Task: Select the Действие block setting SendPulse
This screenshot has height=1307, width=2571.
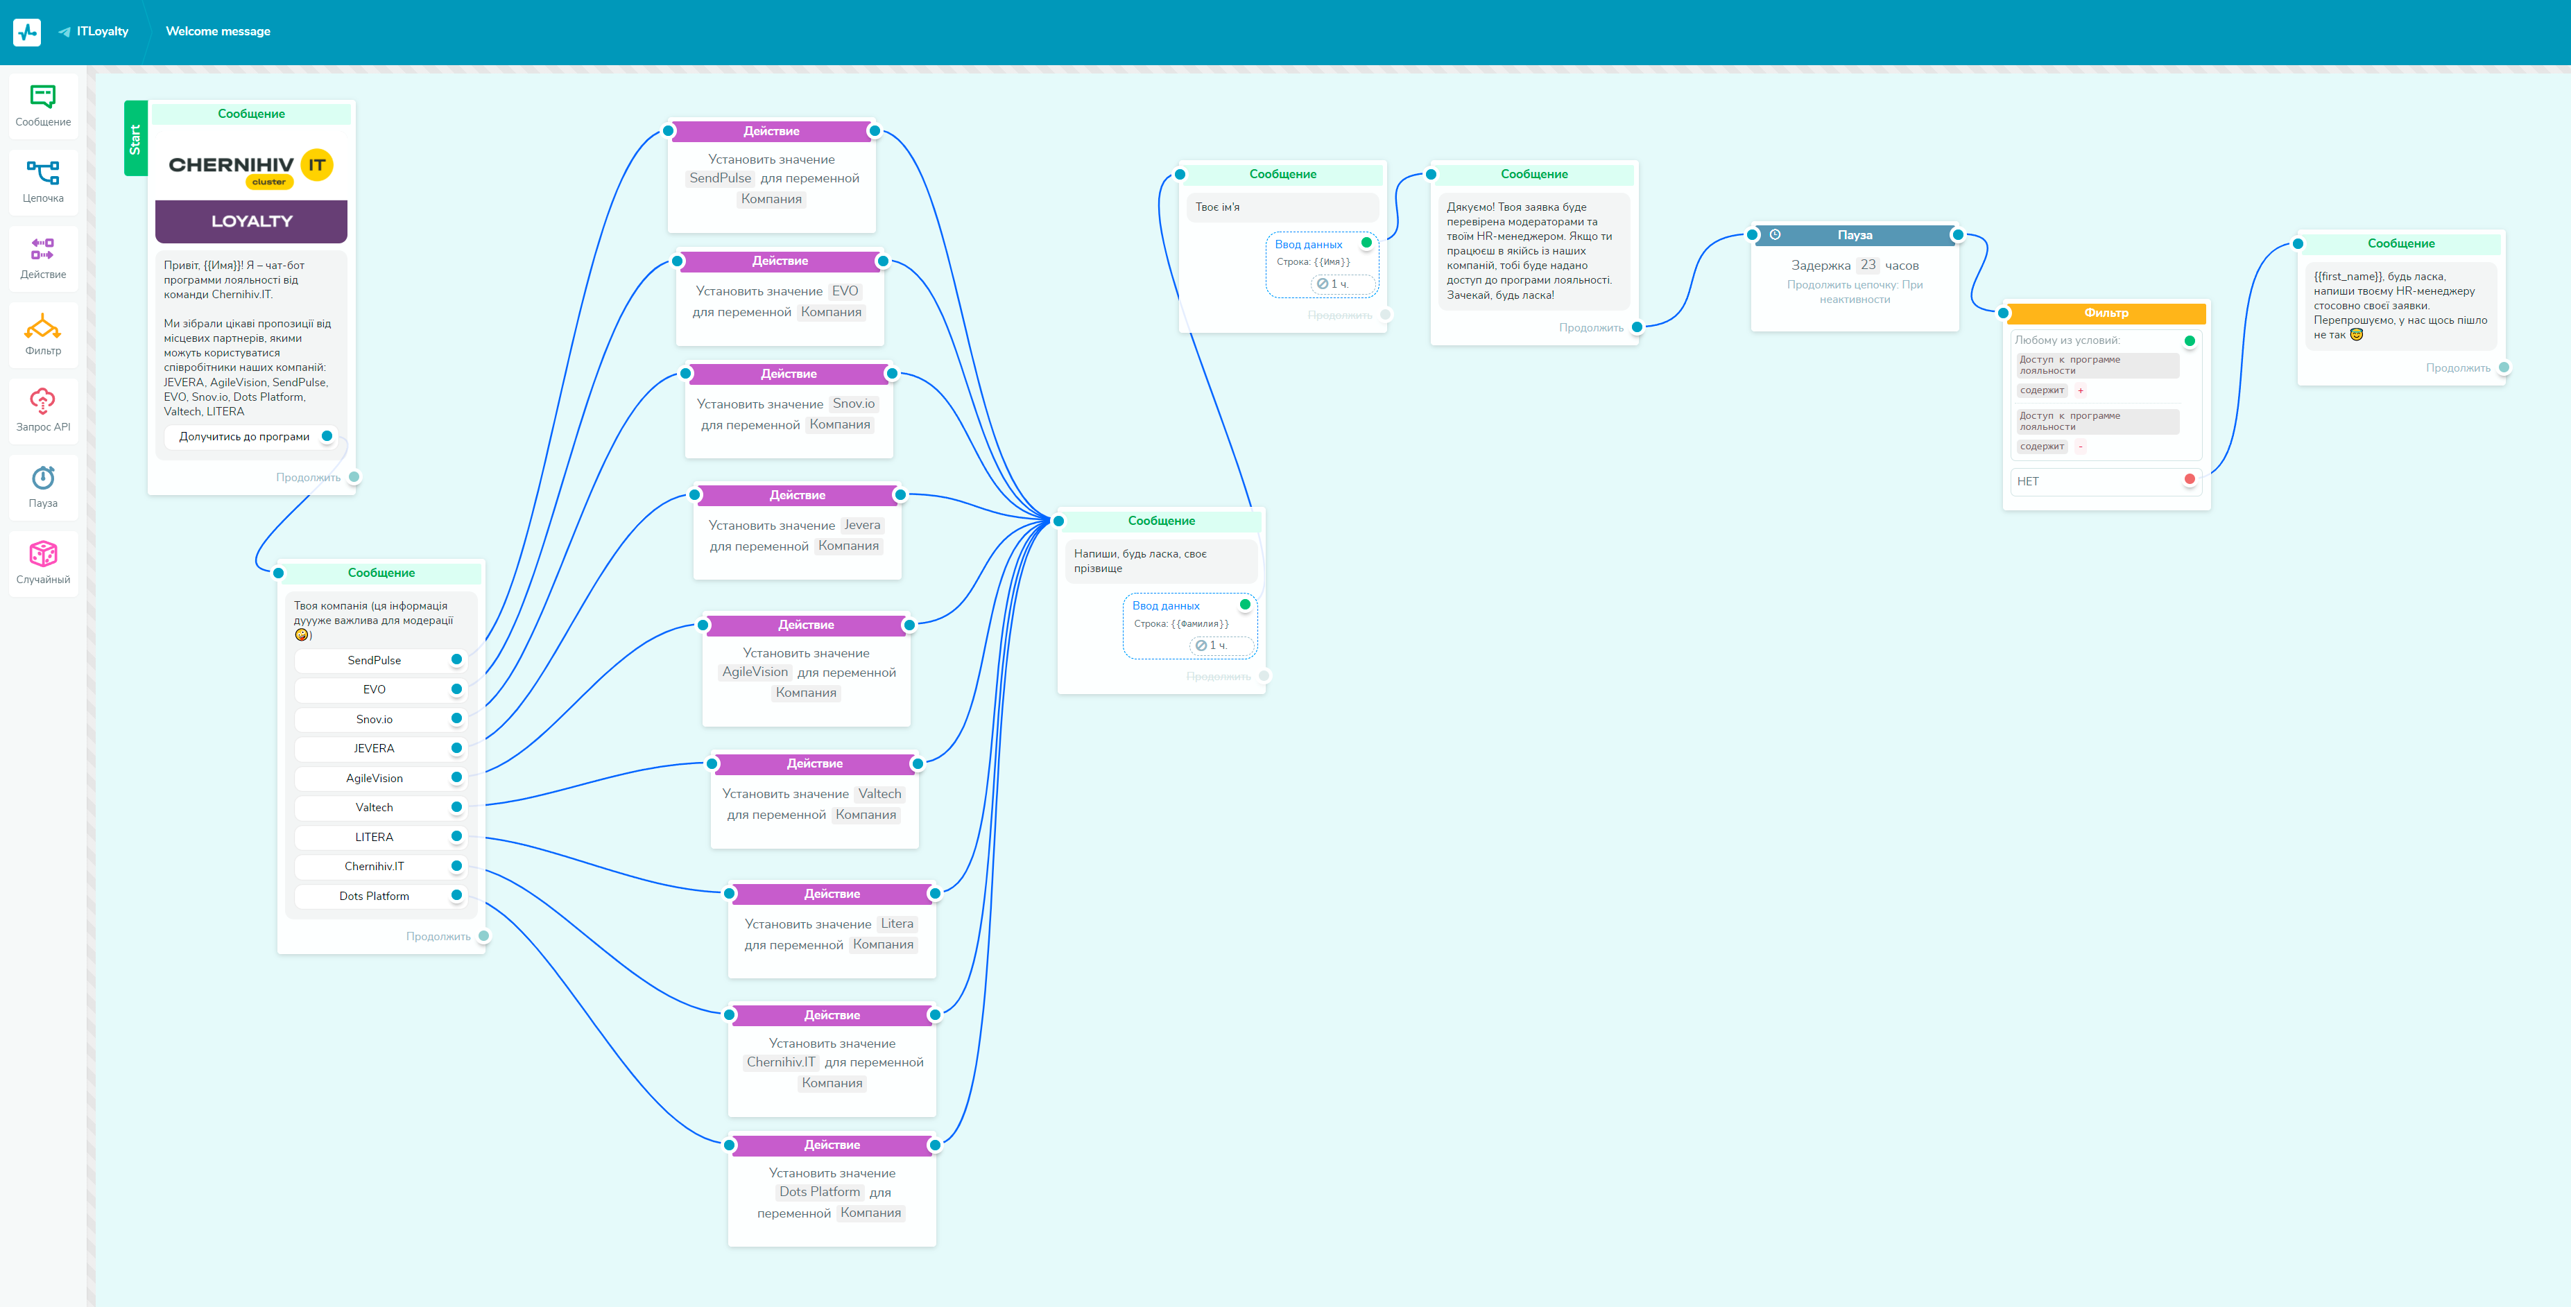Action: point(771,177)
